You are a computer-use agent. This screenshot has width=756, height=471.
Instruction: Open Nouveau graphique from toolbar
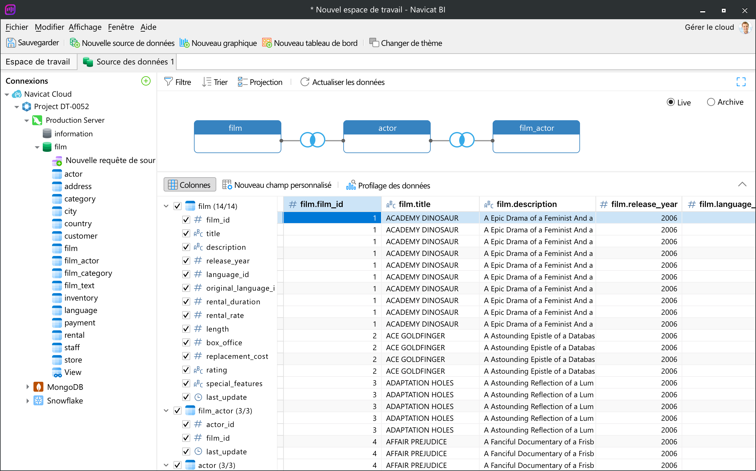[184, 43]
